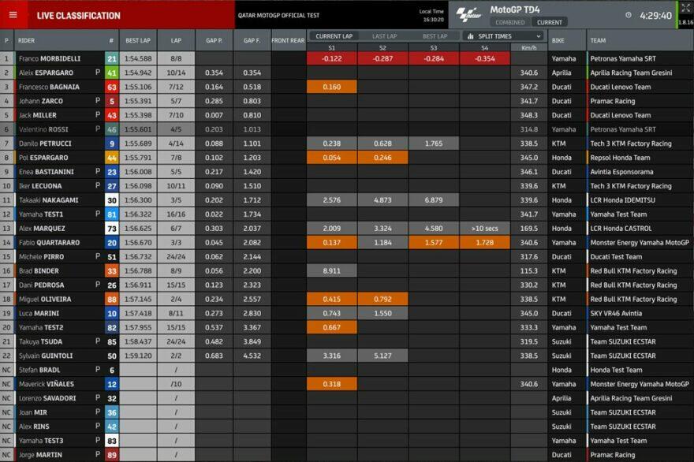Select the LAST LAP tab
Viewport: 694px width, 462px height.
click(x=384, y=36)
